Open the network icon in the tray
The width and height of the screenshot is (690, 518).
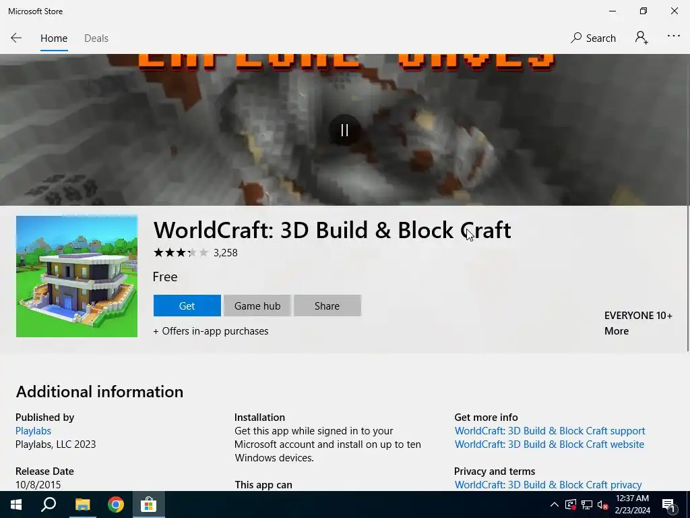point(587,505)
